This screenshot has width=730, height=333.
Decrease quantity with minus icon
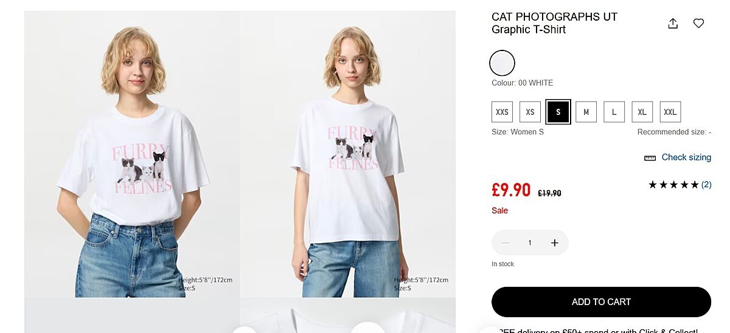point(506,243)
